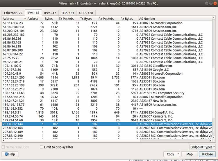The width and height of the screenshot is (218, 161).
Task: Select the 66.208.232.182 row
Action: coord(107,35)
